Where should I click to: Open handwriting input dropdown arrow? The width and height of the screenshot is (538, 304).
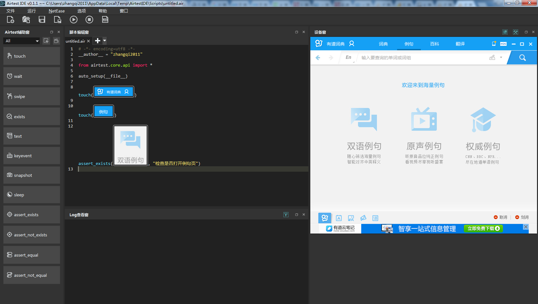pyautogui.click(x=501, y=58)
